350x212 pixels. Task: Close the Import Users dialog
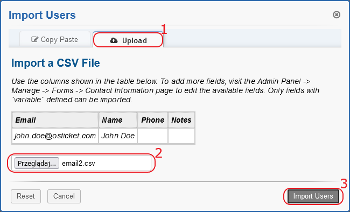tap(337, 15)
